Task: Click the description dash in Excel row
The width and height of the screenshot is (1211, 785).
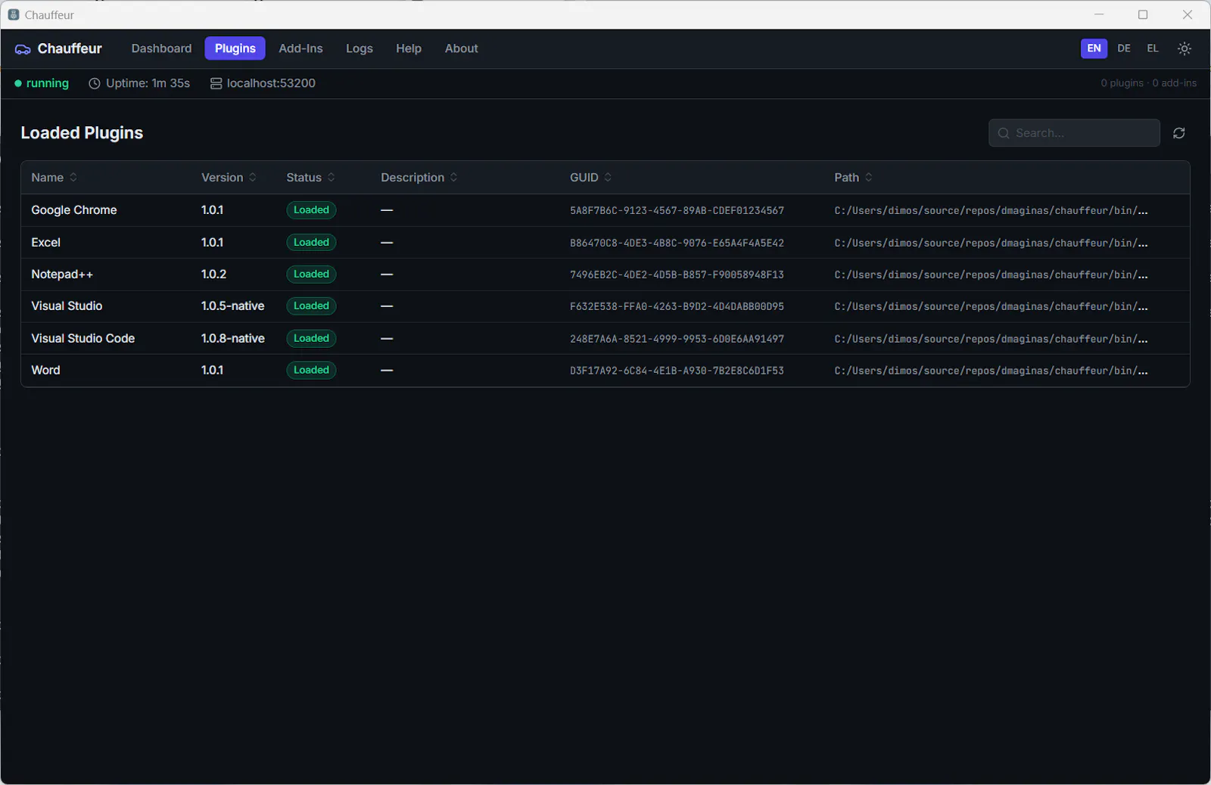Action: click(x=387, y=243)
